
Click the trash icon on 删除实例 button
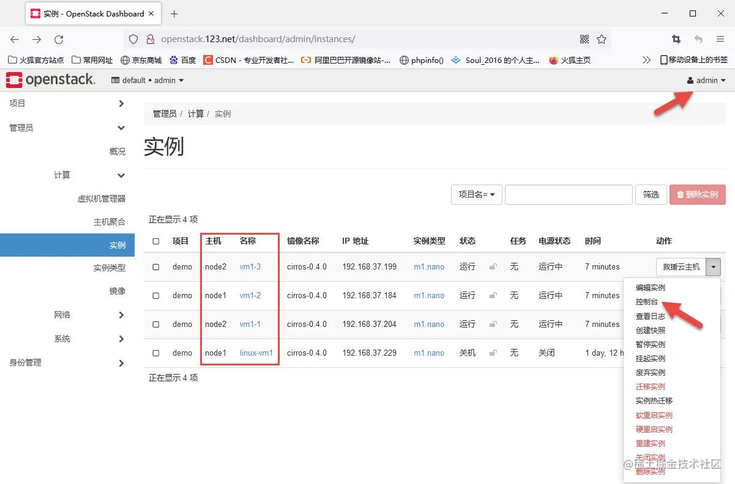point(681,194)
